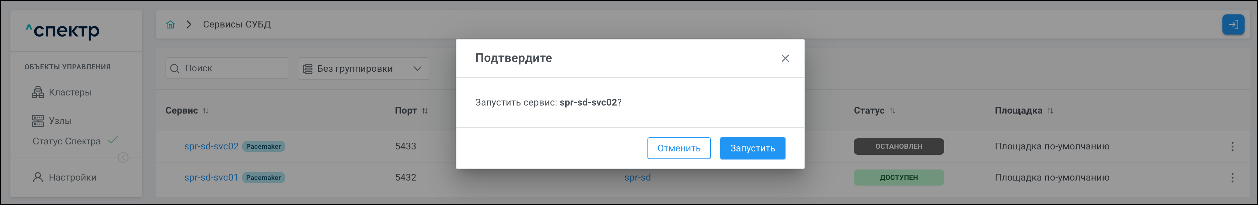Open actions menu for spr-sd-svc01 row
The image size is (1258, 205).
1232,178
